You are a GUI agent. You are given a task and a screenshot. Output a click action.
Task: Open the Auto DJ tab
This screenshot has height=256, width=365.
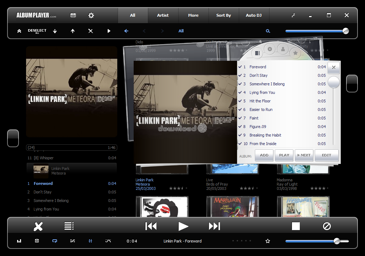pos(254,15)
